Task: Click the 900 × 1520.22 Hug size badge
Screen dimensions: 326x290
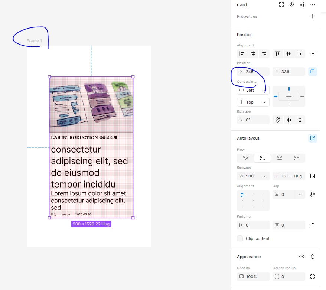Action: click(x=91, y=224)
